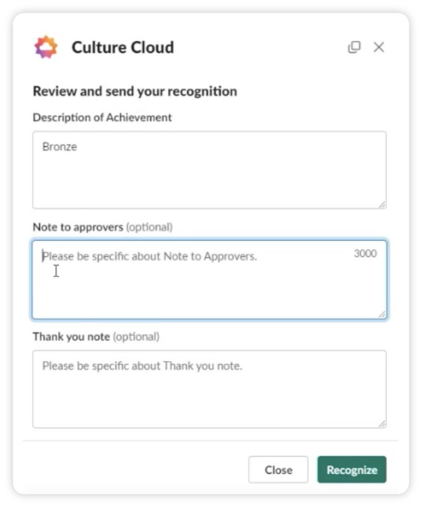The height and width of the screenshot is (507, 422).
Task: Click the Recognize button
Action: (x=352, y=470)
